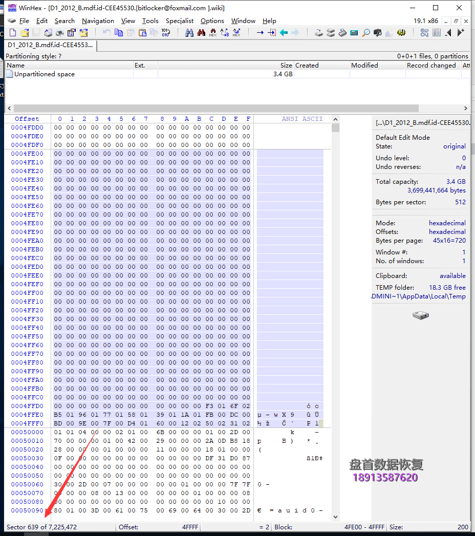The height and width of the screenshot is (536, 475).
Task: Click the ANSI ASCII column header
Action: point(302,119)
